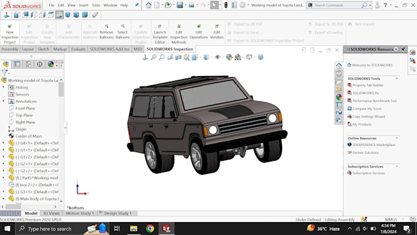
Task: Open Design Library task pane icon
Action: [339, 74]
